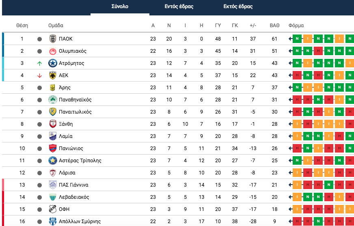Switch to the Εντός έδρας tab
The image size is (354, 226).
(179, 6)
